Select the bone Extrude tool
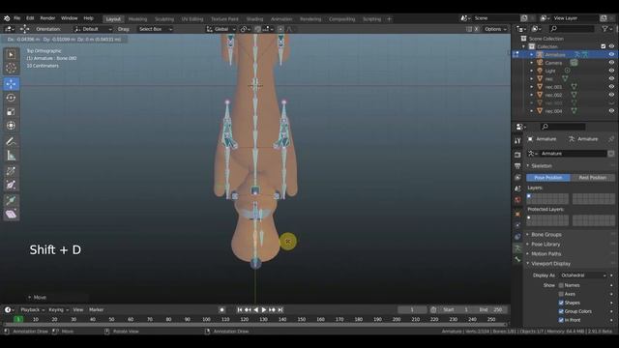This screenshot has height=348, width=619. (11, 200)
